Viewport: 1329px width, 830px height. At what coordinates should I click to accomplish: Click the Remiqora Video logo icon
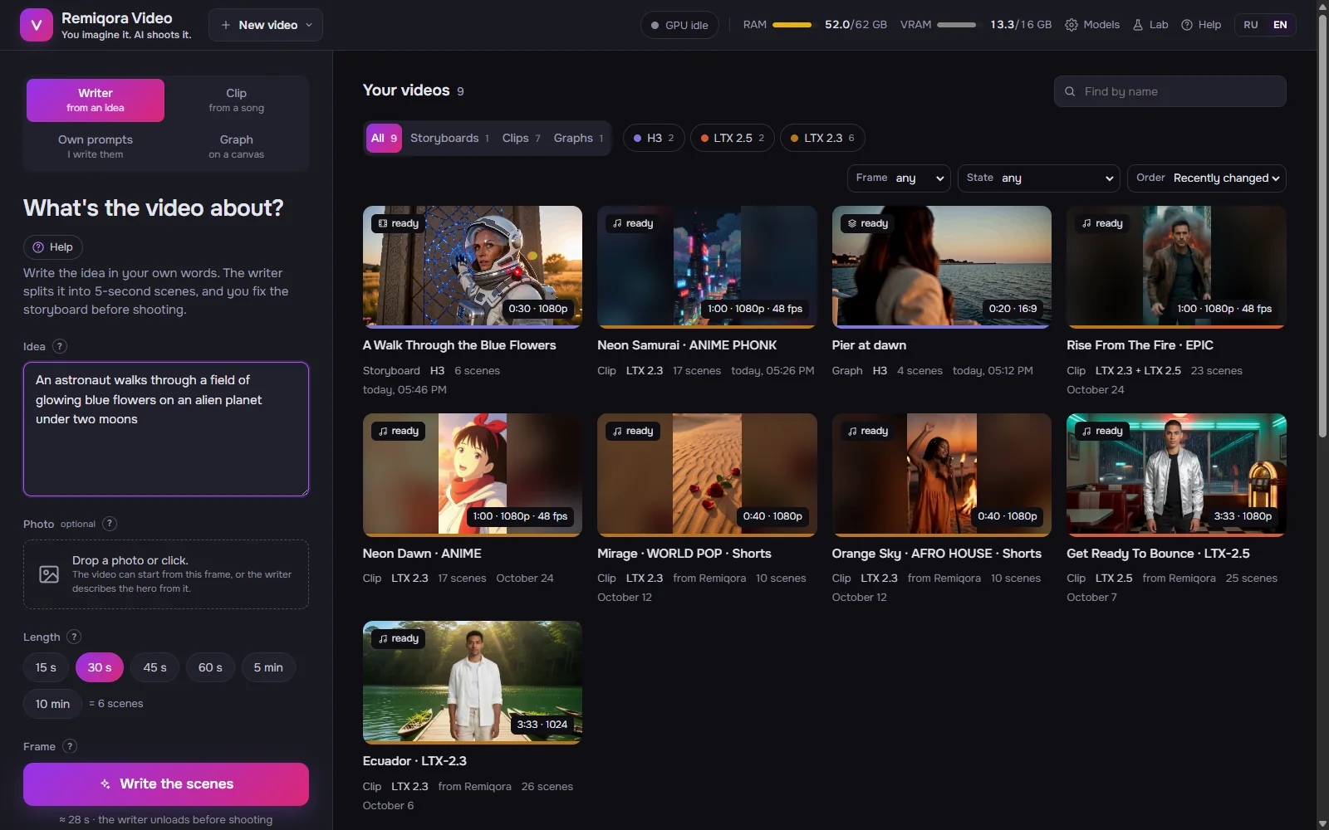[36, 25]
